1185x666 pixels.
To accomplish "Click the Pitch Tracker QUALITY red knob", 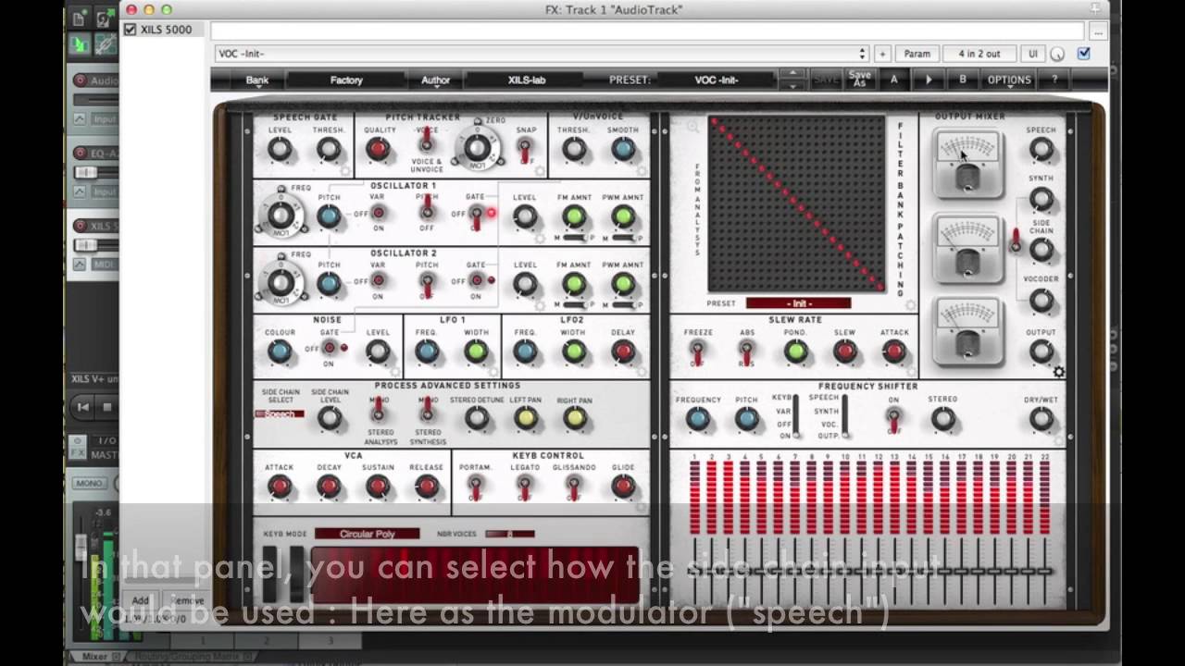I will point(378,149).
